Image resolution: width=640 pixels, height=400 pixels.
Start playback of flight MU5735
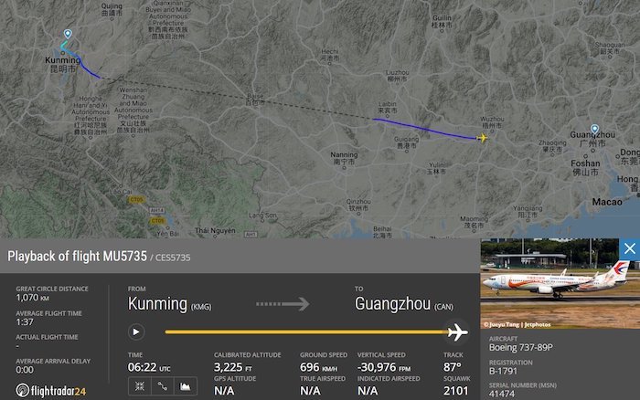(x=136, y=332)
